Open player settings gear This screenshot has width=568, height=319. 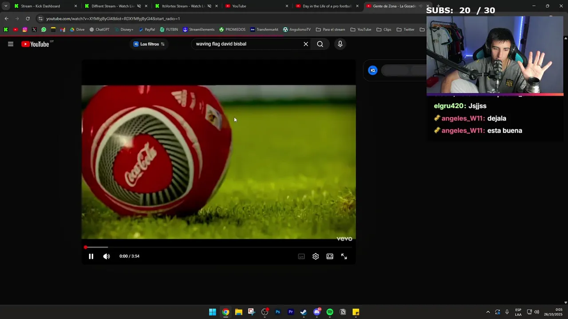point(316,256)
